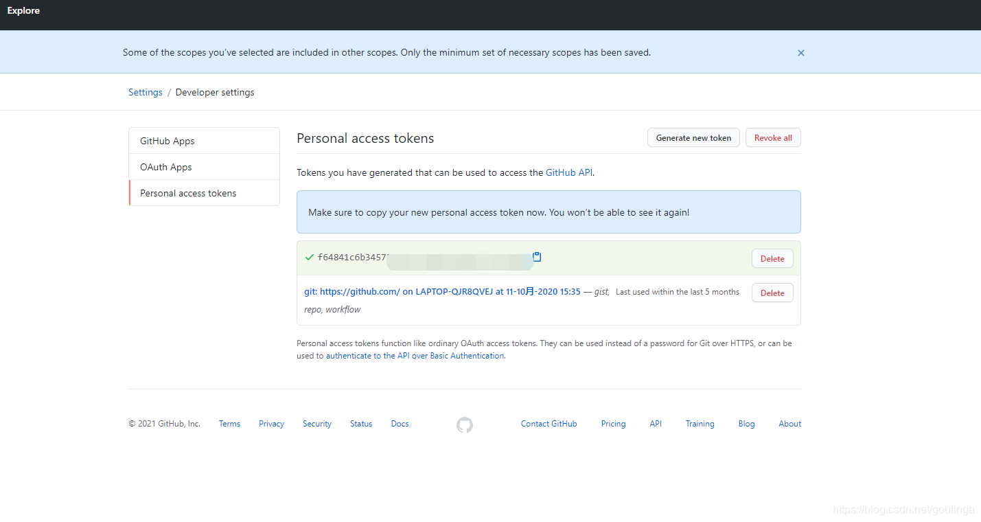The height and width of the screenshot is (522, 981).
Task: Open Pricing footer link
Action: pyautogui.click(x=613, y=424)
